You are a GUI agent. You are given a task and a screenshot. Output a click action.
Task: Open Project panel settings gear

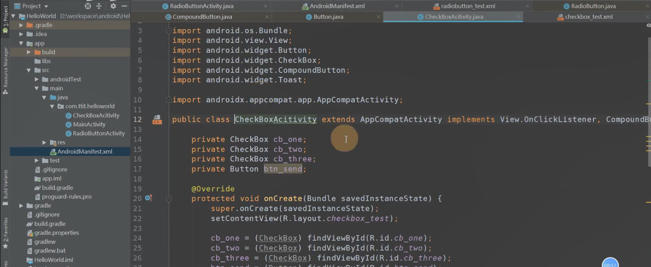coord(113,6)
